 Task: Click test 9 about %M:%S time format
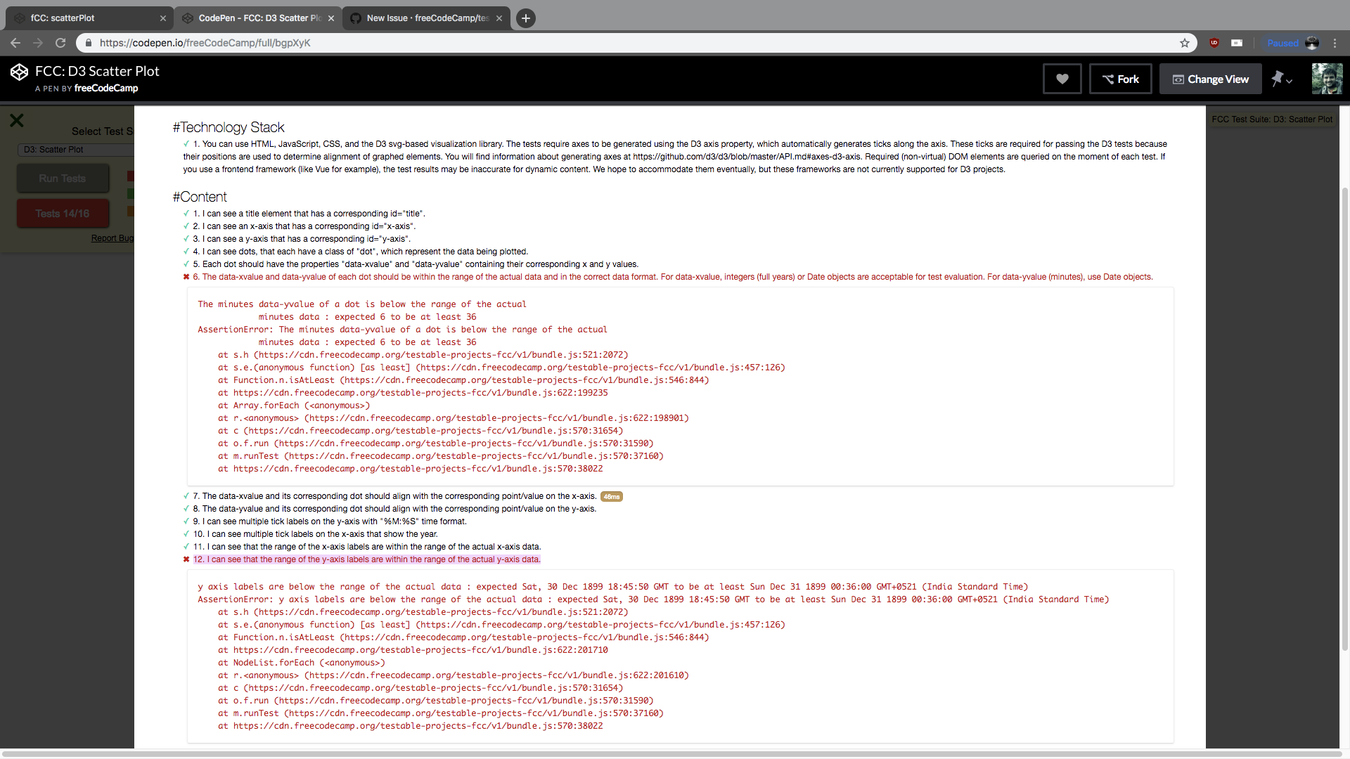pos(330,521)
